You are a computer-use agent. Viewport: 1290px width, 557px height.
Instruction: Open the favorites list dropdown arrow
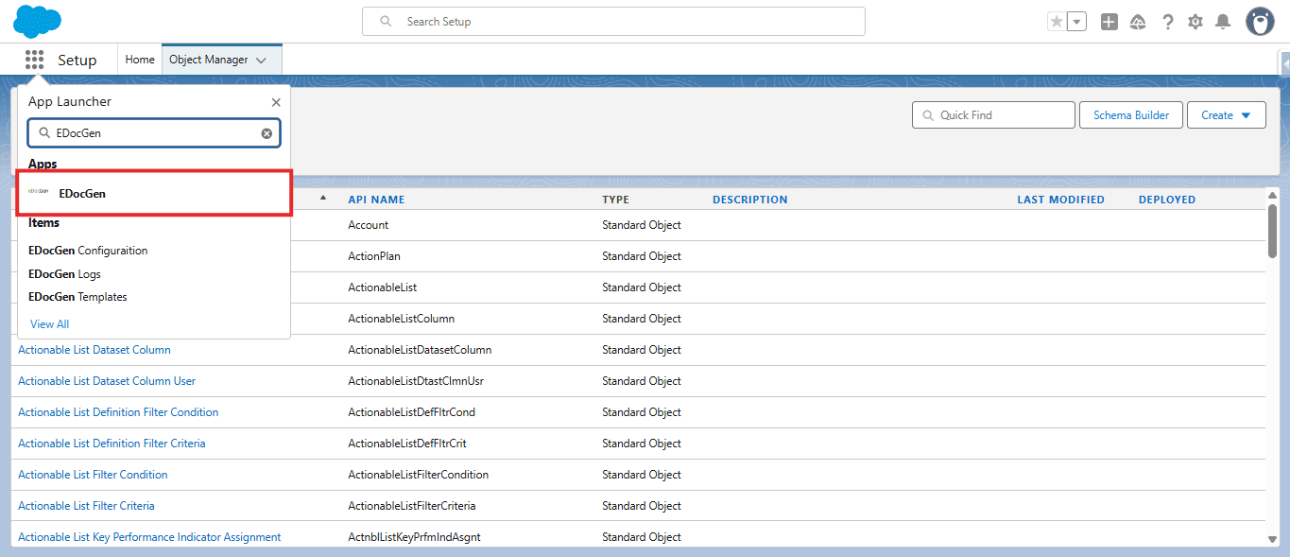click(x=1076, y=21)
